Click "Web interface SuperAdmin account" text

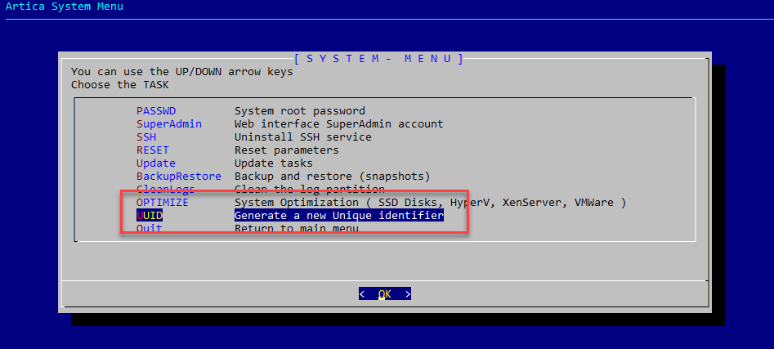point(339,124)
